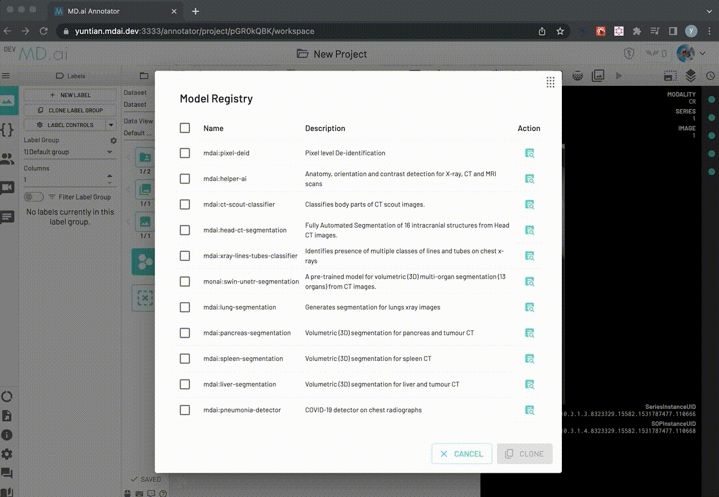The image size is (719, 497).
Task: Open the JSON braces panel in the left sidebar
Action: [8, 130]
